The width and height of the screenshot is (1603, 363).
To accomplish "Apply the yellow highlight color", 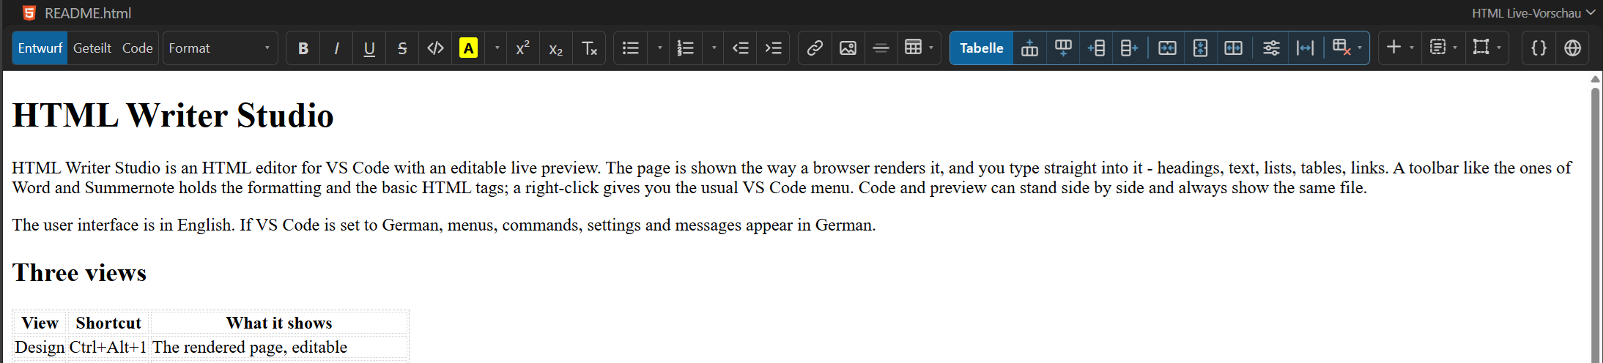I will coord(468,48).
